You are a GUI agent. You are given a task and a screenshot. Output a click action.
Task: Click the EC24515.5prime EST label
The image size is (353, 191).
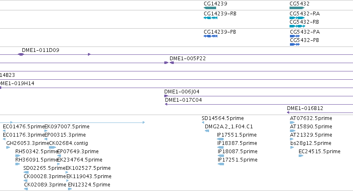(319, 152)
